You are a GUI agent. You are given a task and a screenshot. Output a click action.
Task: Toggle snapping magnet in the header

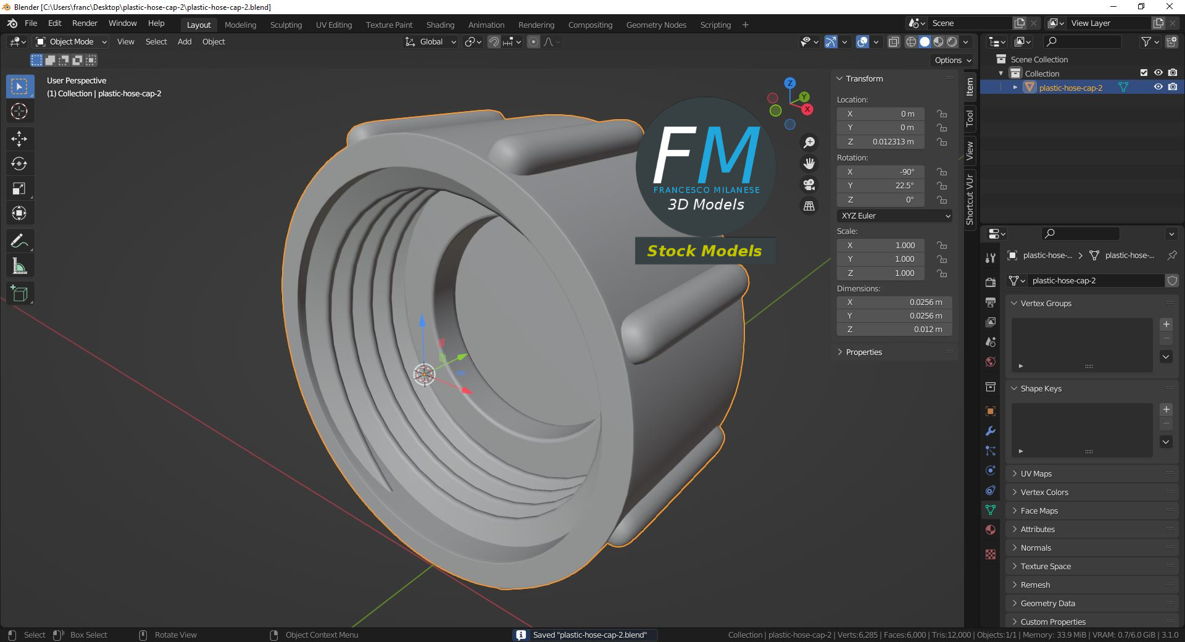click(x=494, y=42)
